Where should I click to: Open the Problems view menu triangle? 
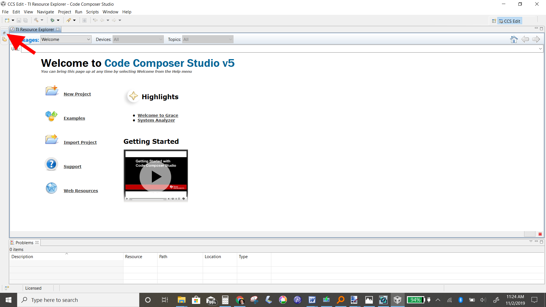tap(531, 242)
